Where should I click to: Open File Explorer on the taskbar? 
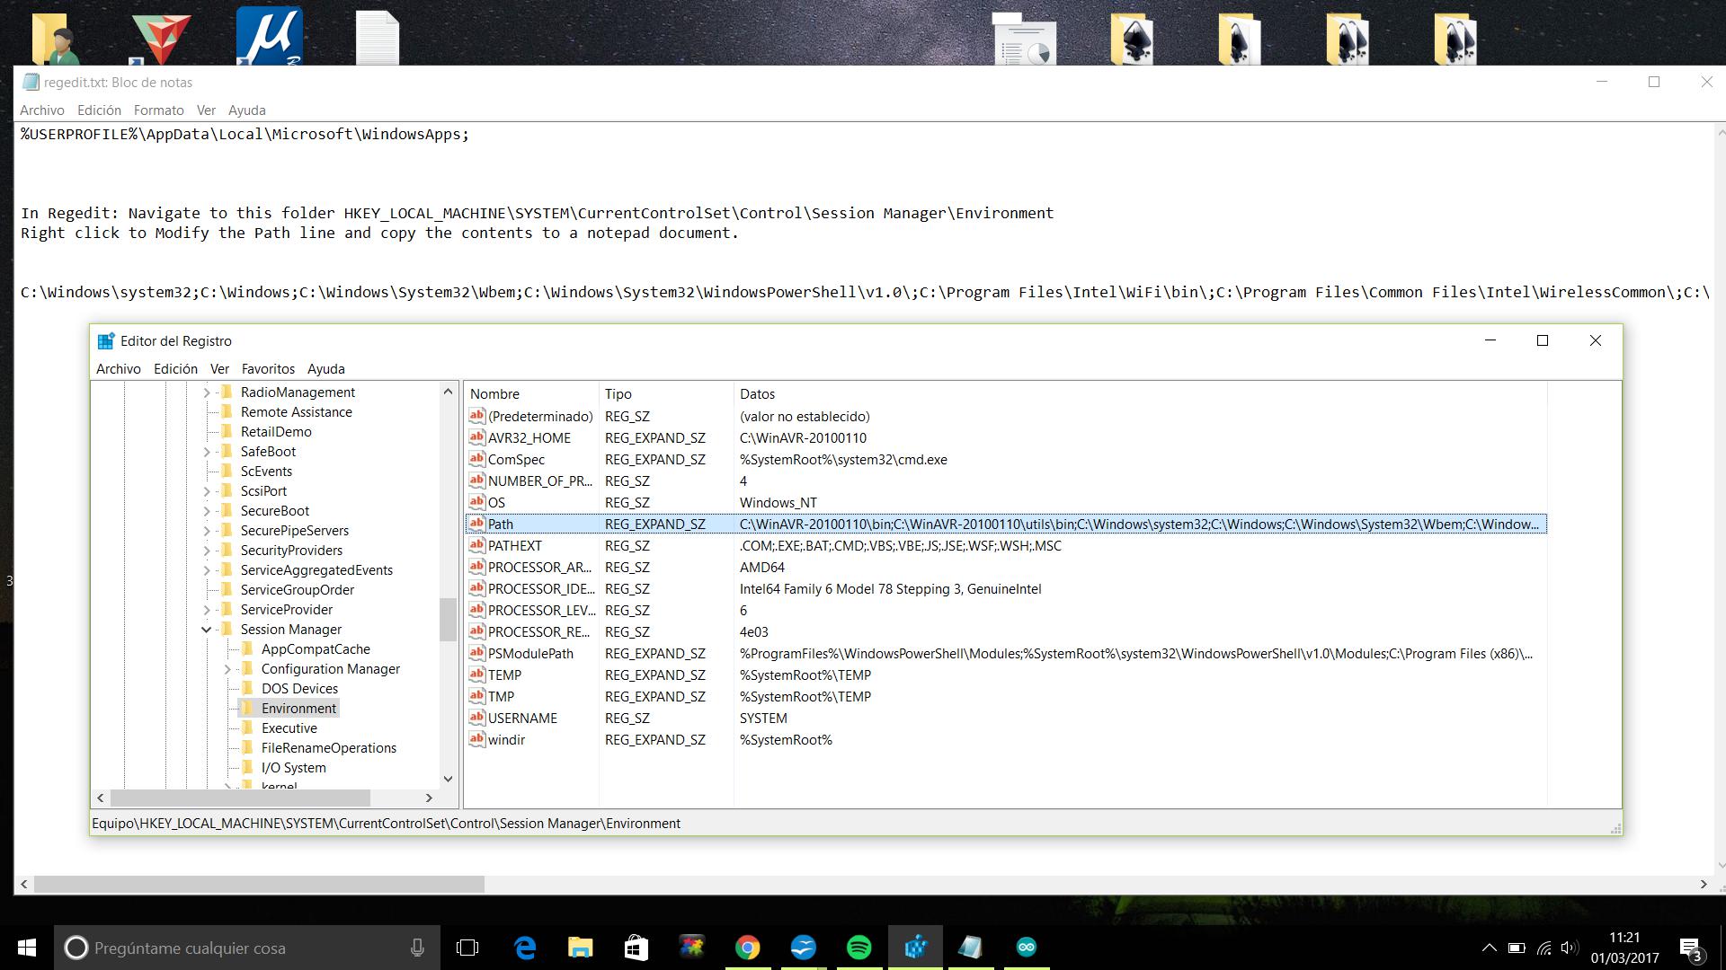pos(580,948)
